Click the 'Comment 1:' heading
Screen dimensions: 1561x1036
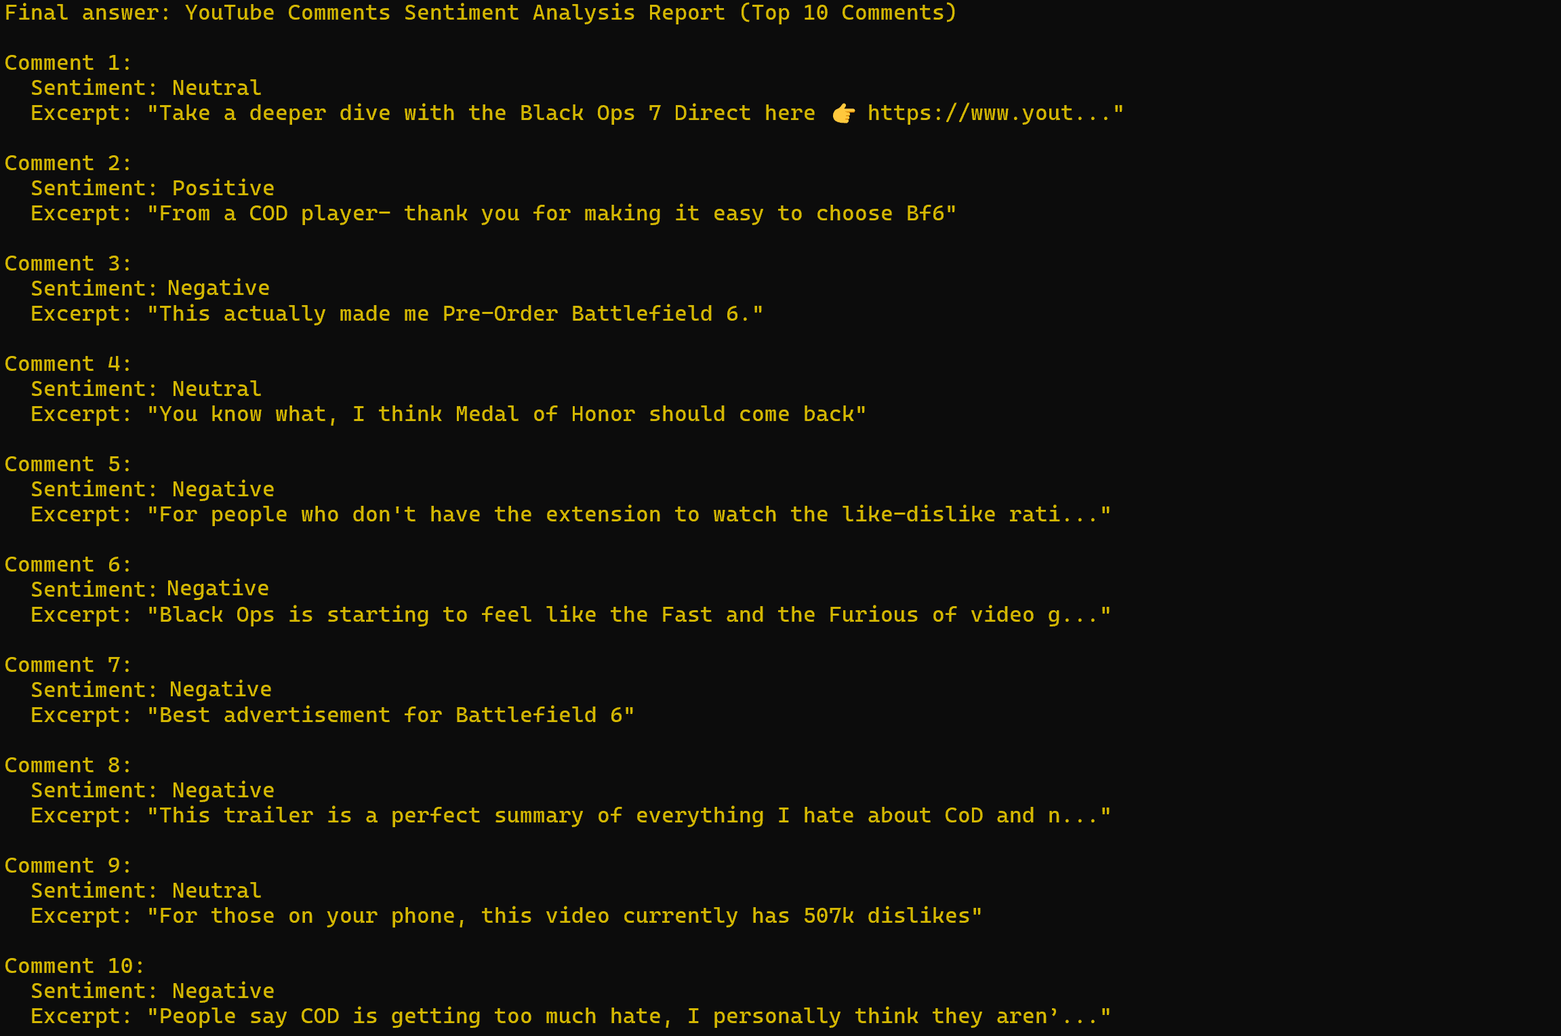tap(68, 63)
